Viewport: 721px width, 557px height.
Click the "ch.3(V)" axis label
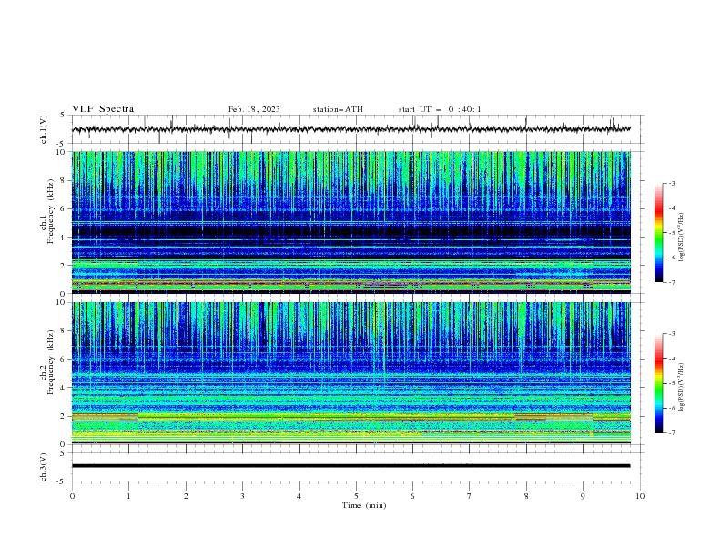tap(44, 467)
